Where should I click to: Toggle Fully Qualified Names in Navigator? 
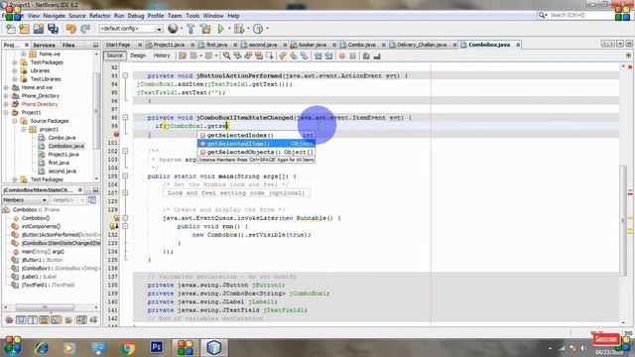68,320
